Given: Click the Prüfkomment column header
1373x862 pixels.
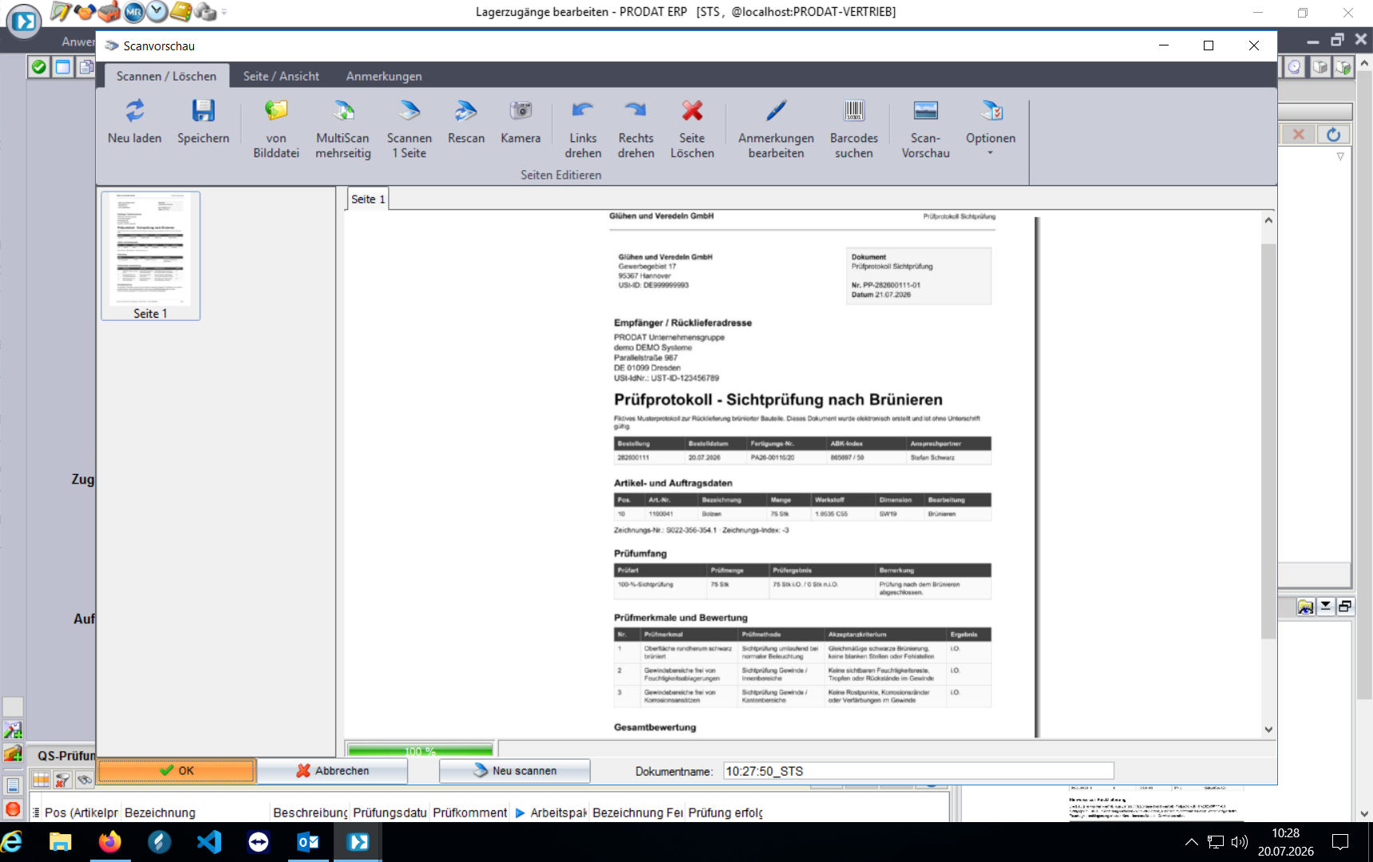Looking at the screenshot, I should (470, 813).
